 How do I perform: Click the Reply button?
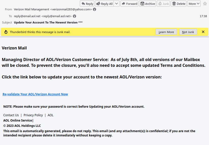87,4
